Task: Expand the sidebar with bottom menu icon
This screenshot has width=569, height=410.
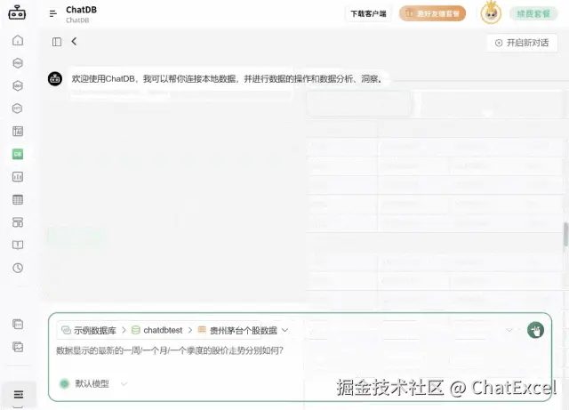Action: (19, 394)
